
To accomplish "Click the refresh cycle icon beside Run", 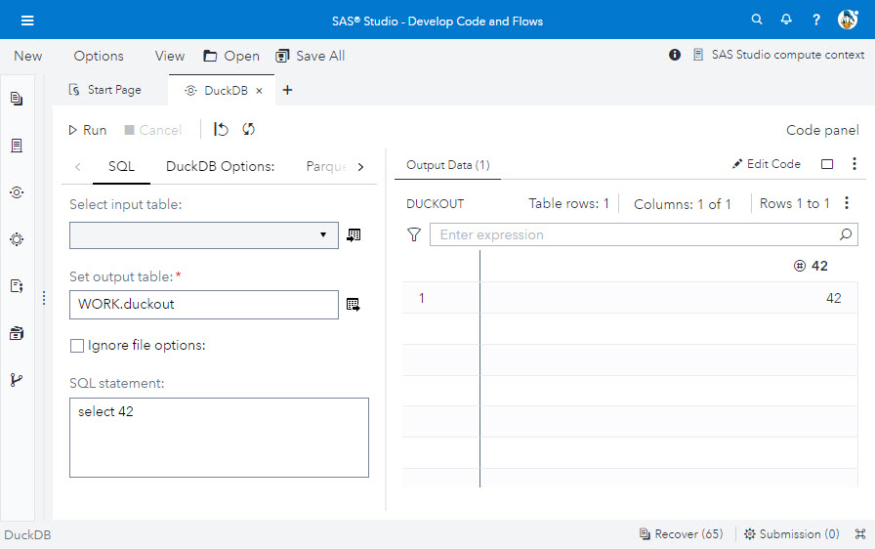I will click(248, 130).
